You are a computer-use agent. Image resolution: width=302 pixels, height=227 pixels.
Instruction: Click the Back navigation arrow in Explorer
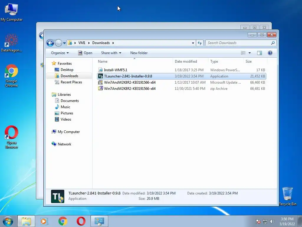click(50, 43)
